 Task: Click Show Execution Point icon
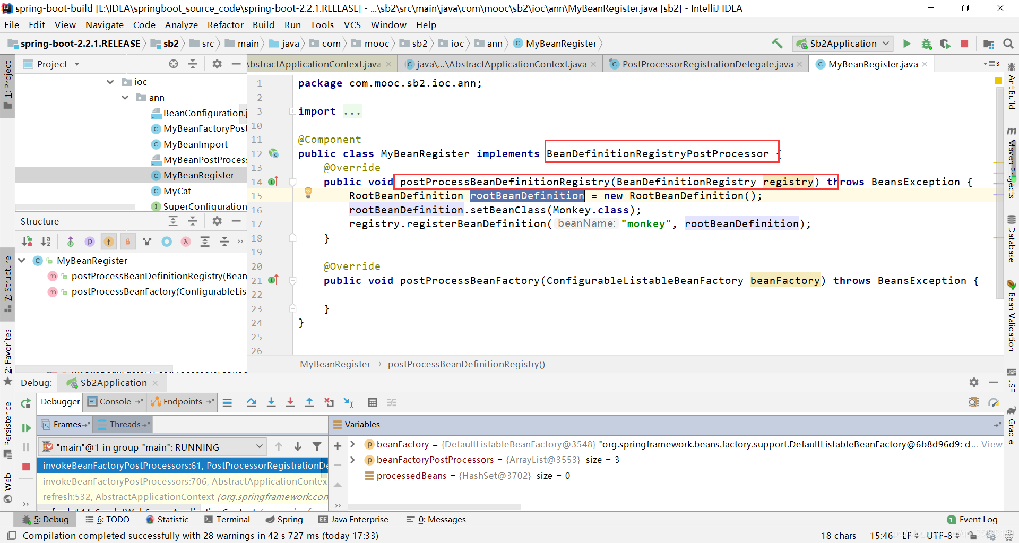click(x=227, y=402)
